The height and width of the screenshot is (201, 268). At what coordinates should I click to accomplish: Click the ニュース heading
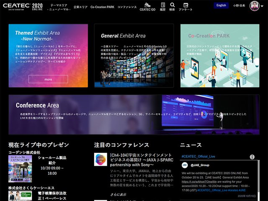(x=191, y=145)
